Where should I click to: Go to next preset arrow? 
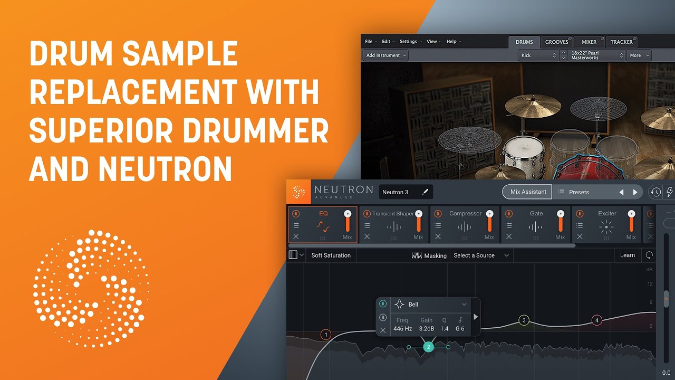click(635, 192)
